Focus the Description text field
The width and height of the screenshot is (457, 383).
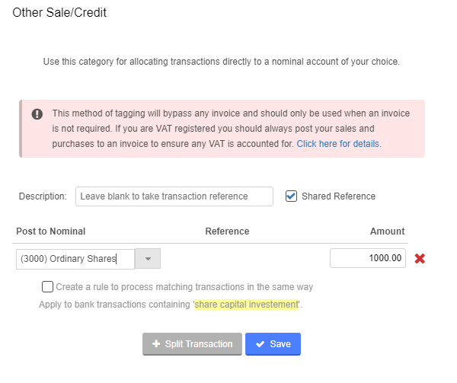click(174, 196)
